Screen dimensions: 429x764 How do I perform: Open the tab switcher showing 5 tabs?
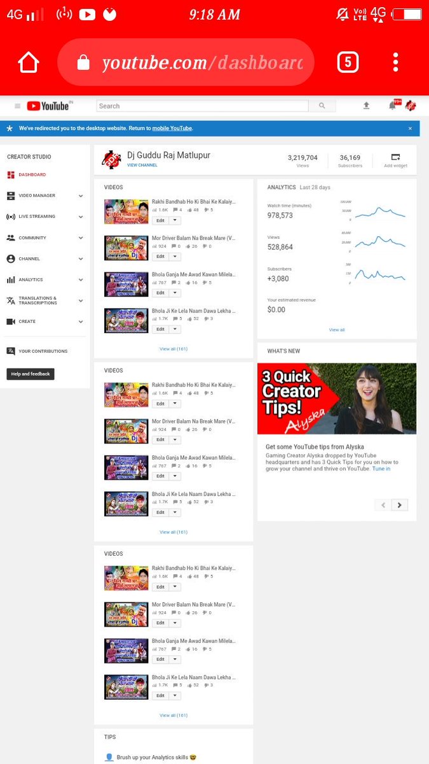pos(348,62)
